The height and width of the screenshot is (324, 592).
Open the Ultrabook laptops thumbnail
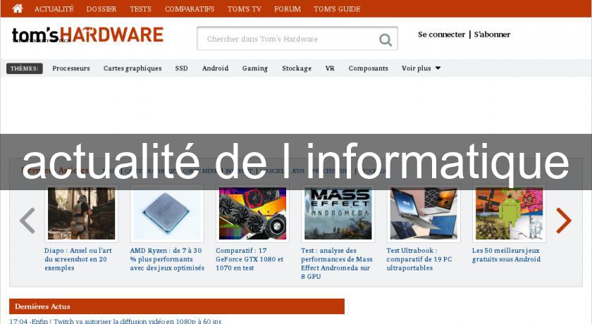pos(424,213)
